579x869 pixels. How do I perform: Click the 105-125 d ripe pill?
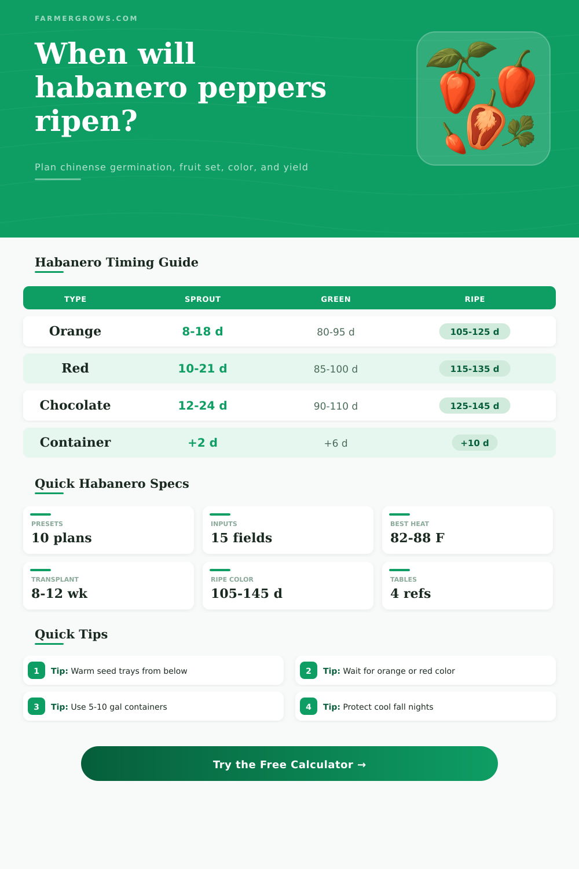[475, 331]
